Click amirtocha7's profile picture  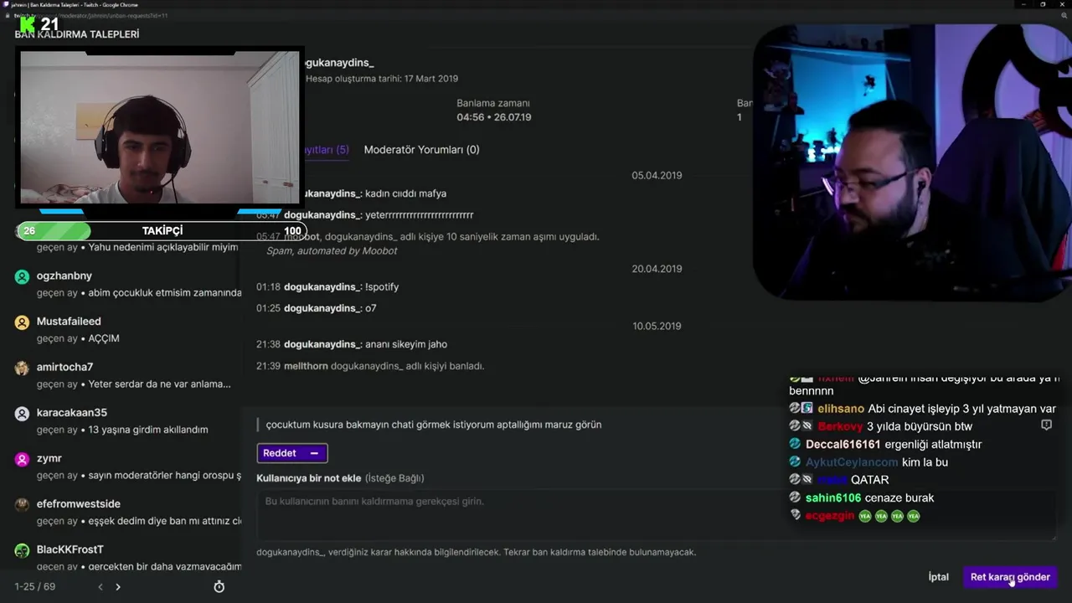coord(23,368)
